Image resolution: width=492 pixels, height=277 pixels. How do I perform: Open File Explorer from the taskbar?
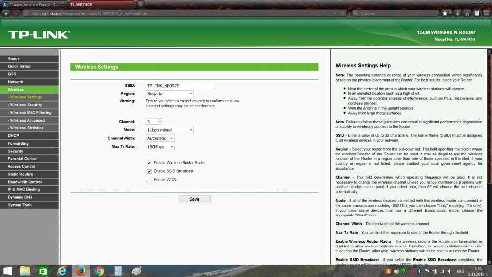click(x=25, y=271)
